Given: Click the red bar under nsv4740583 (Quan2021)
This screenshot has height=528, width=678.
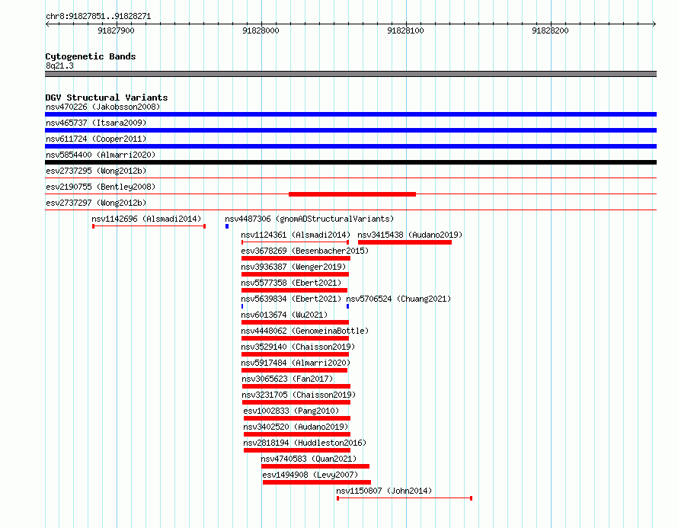Looking at the screenshot, I should tap(315, 466).
